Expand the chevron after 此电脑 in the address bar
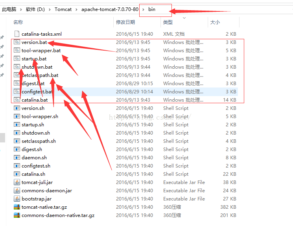Viewport: 293px width, 226px height. tap(21, 9)
